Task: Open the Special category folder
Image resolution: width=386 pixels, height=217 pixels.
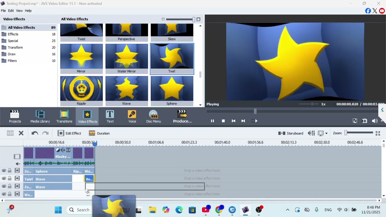Action: (28, 41)
